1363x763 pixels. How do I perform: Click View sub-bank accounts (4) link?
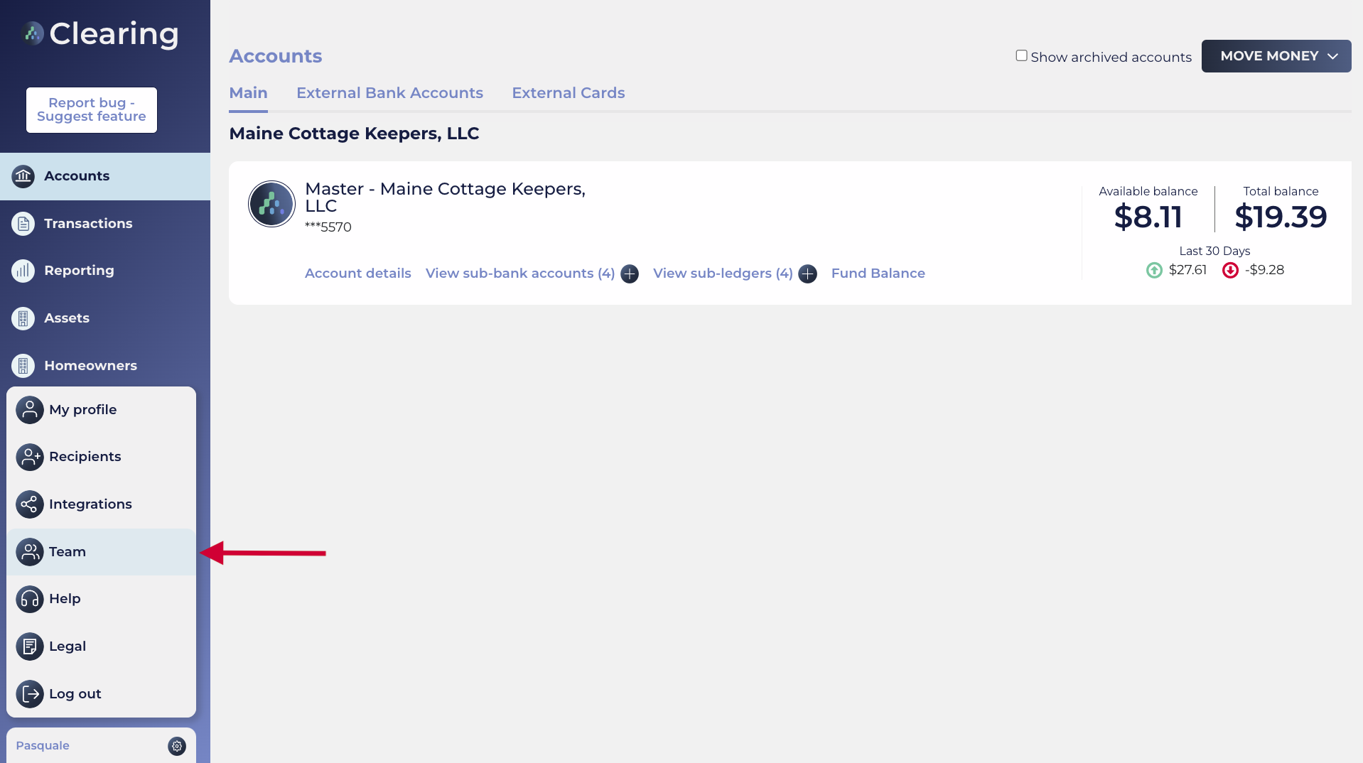point(520,274)
